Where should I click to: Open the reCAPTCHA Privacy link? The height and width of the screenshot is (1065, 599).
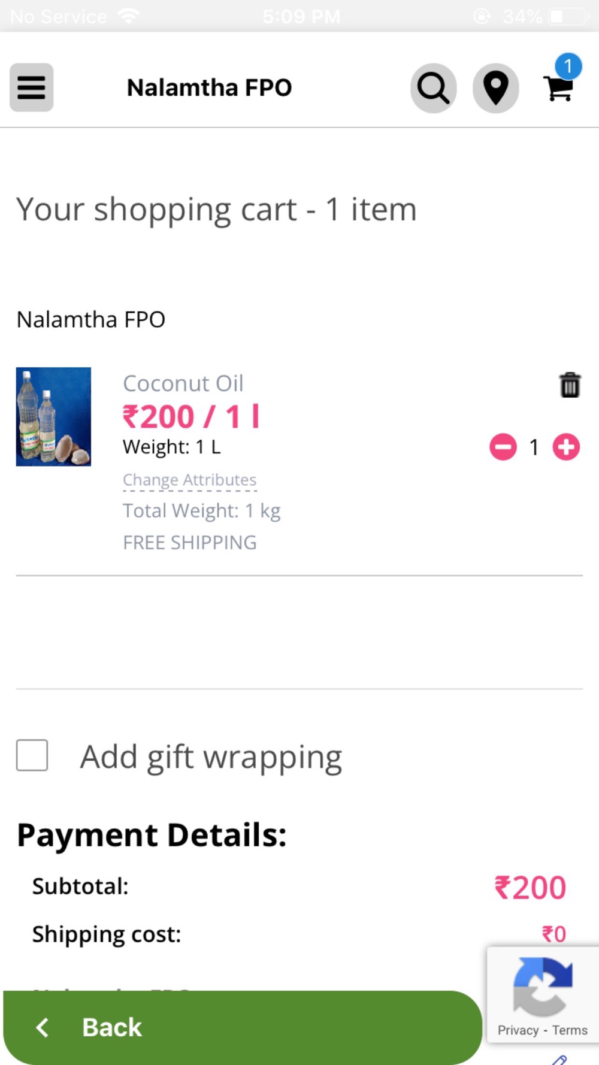click(x=518, y=1030)
